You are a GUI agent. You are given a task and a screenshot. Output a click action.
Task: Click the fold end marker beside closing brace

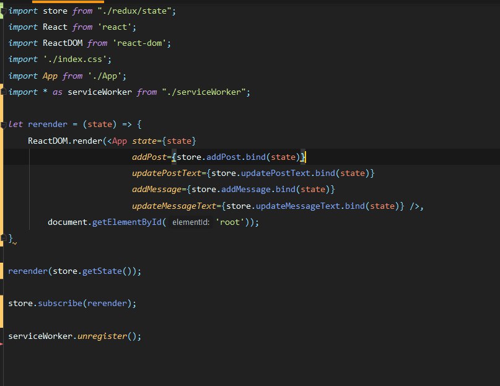pos(3,238)
